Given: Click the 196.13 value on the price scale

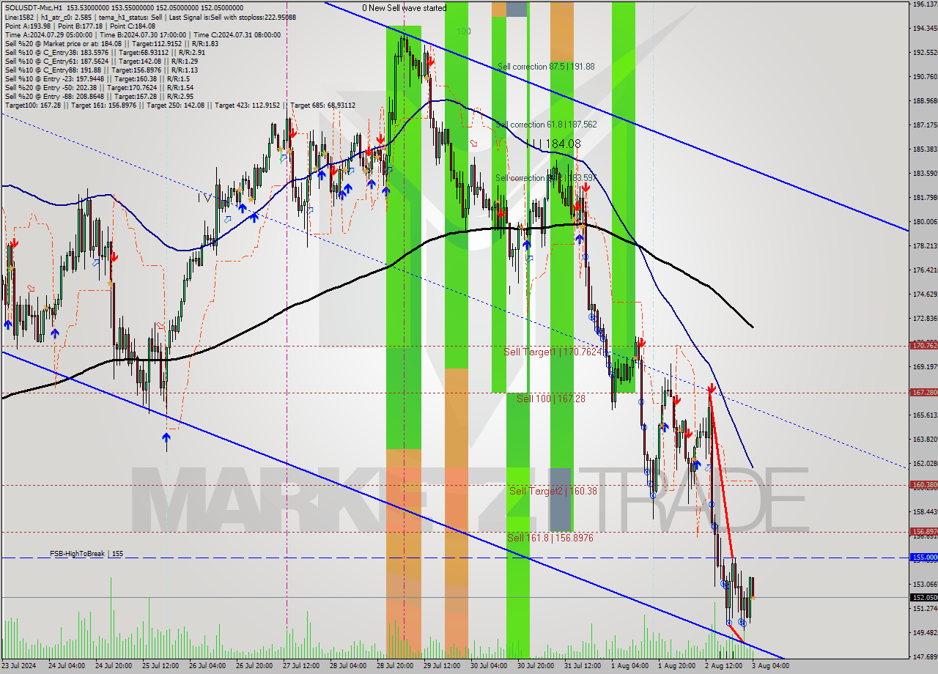Looking at the screenshot, I should (924, 4).
